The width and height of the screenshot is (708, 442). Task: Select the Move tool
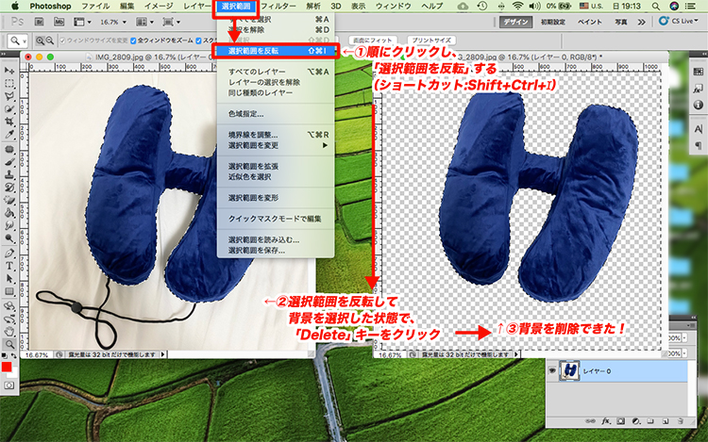[x=9, y=71]
